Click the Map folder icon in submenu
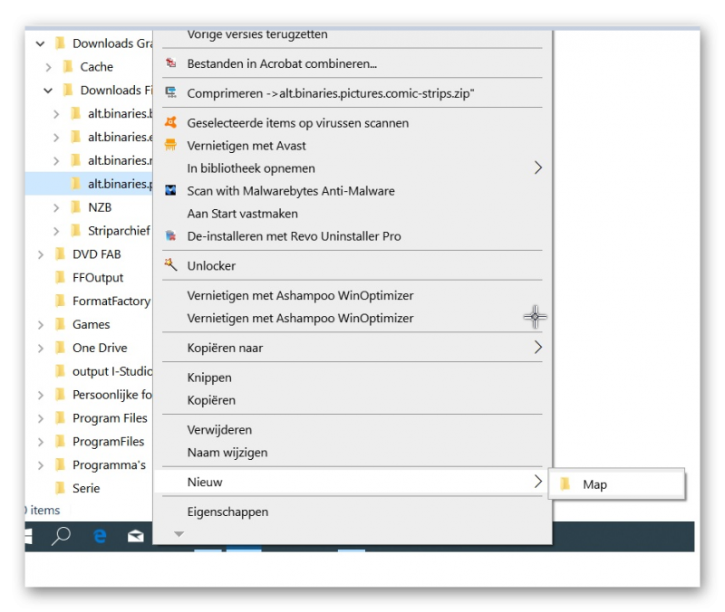This screenshot has height=612, width=725. coord(566,484)
